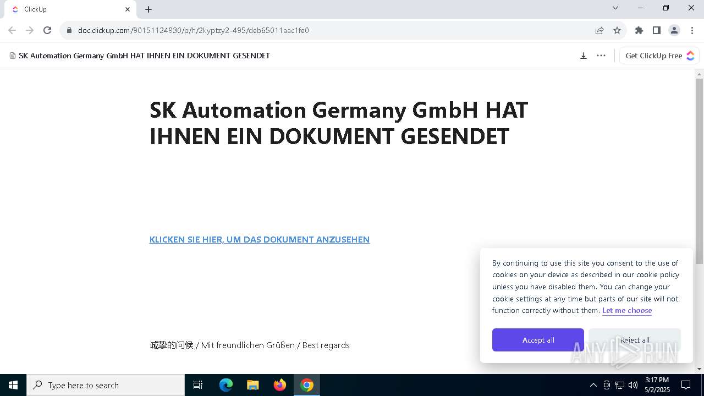Open the Windows Start menu

point(13,385)
